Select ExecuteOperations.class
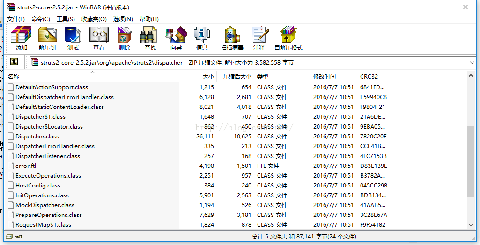 coord(48,176)
